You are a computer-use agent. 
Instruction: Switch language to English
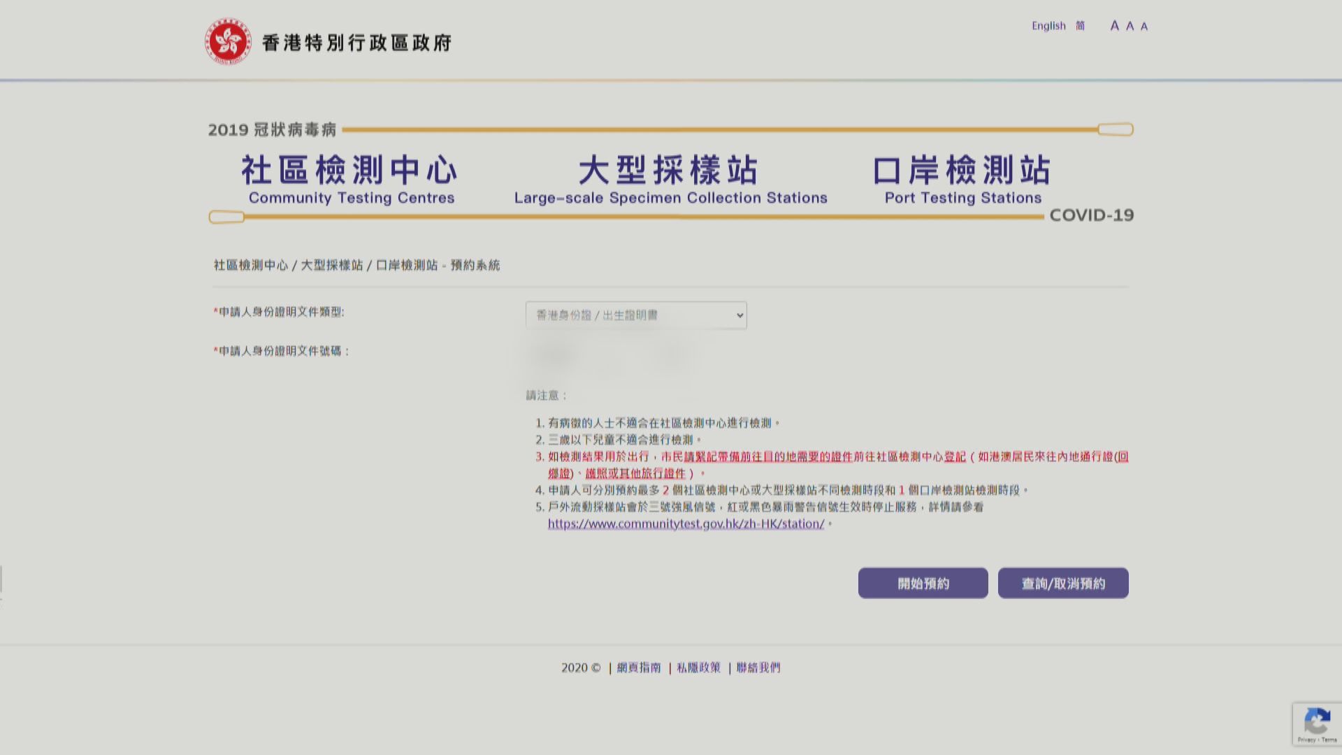[x=1048, y=26]
